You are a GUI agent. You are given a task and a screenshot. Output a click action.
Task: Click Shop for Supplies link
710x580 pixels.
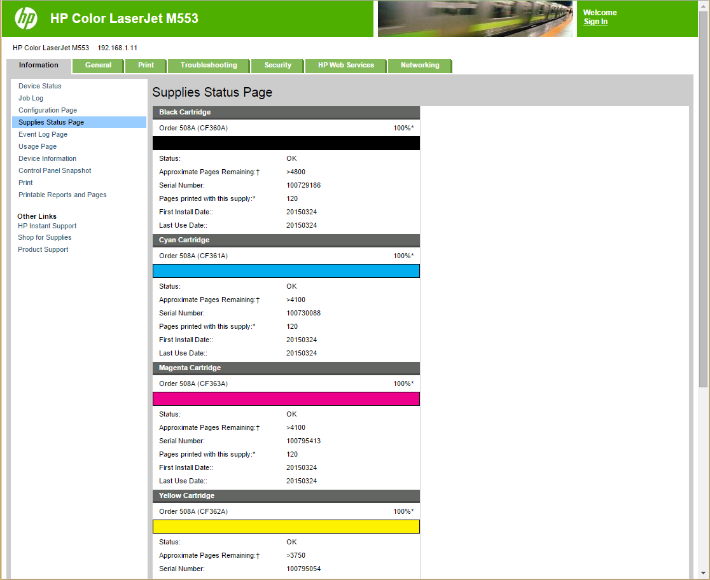(45, 238)
